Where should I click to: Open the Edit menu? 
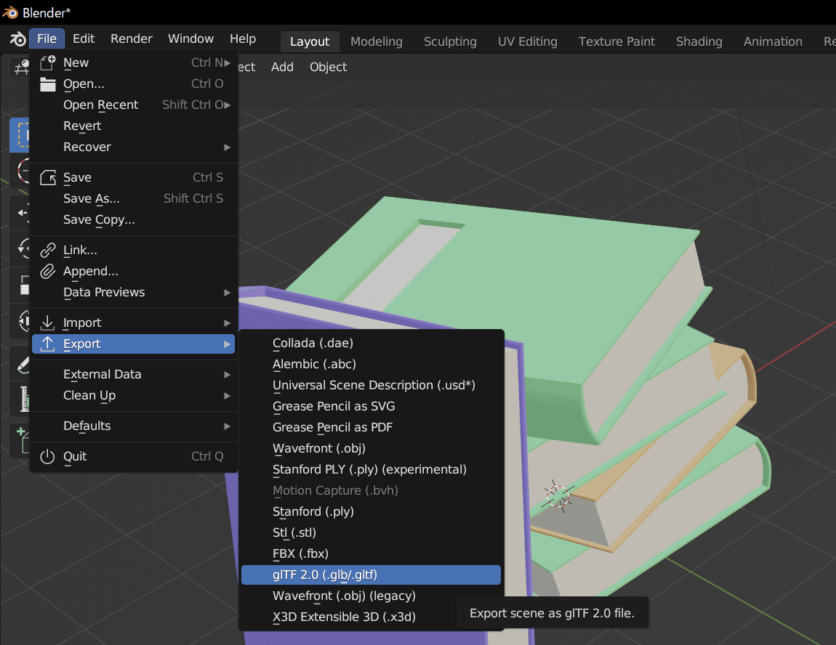click(84, 39)
